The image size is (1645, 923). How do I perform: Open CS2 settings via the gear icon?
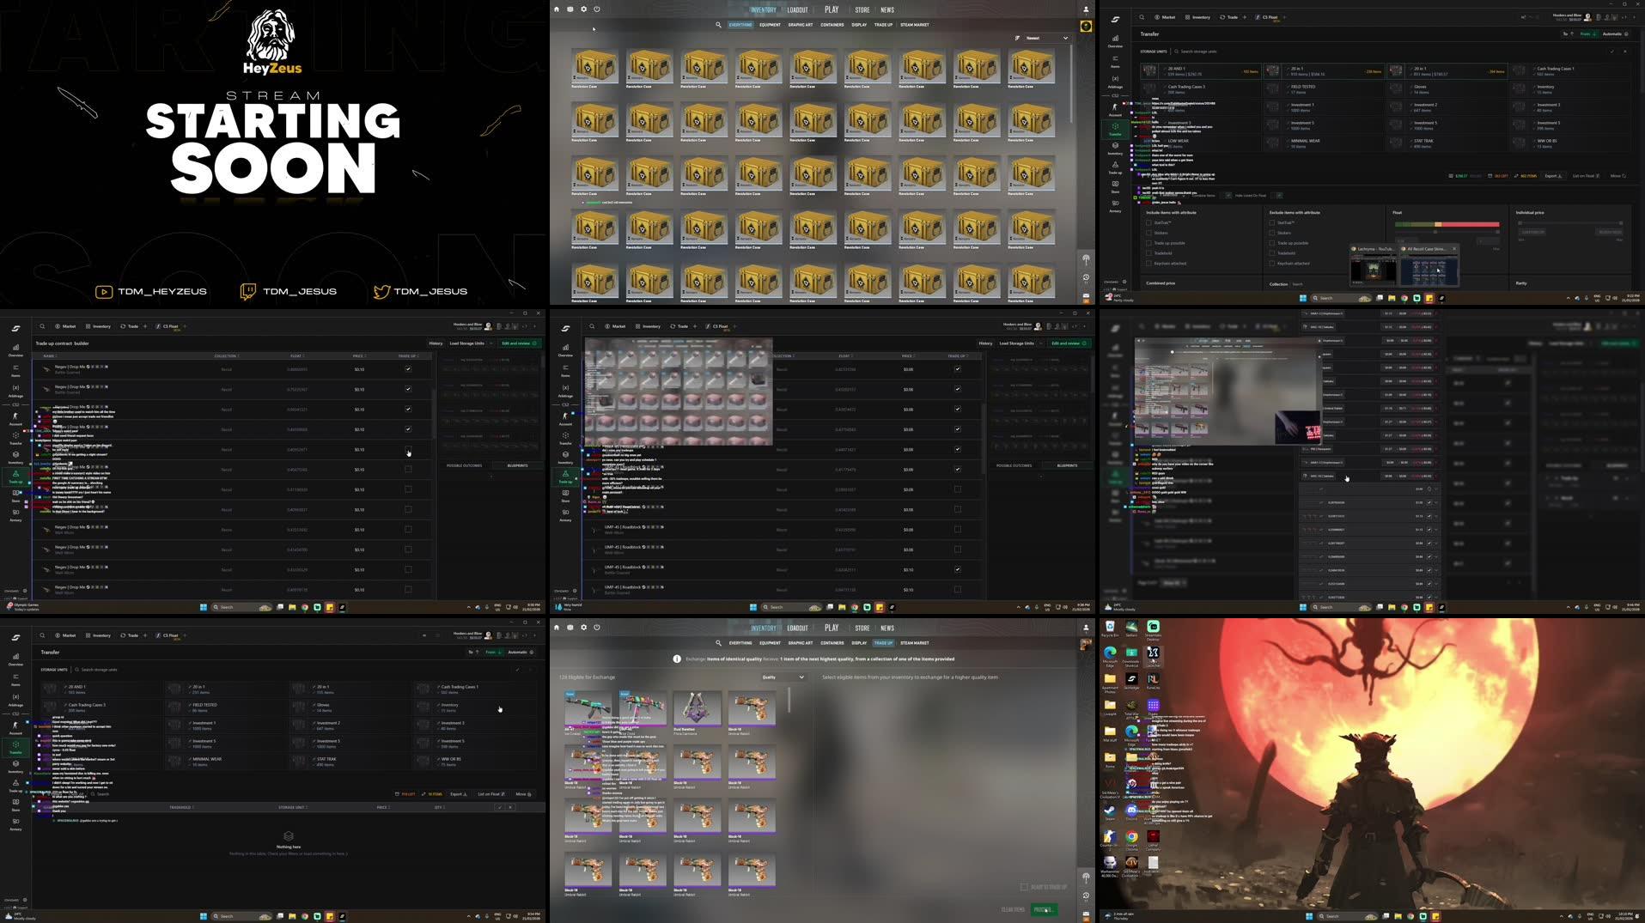tap(583, 9)
